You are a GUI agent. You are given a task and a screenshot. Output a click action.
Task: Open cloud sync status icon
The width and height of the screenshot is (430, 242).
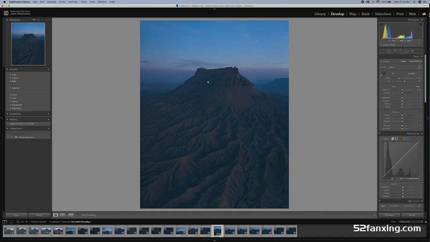424,14
